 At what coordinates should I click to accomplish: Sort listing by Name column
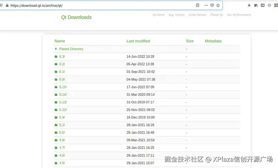[60, 41]
